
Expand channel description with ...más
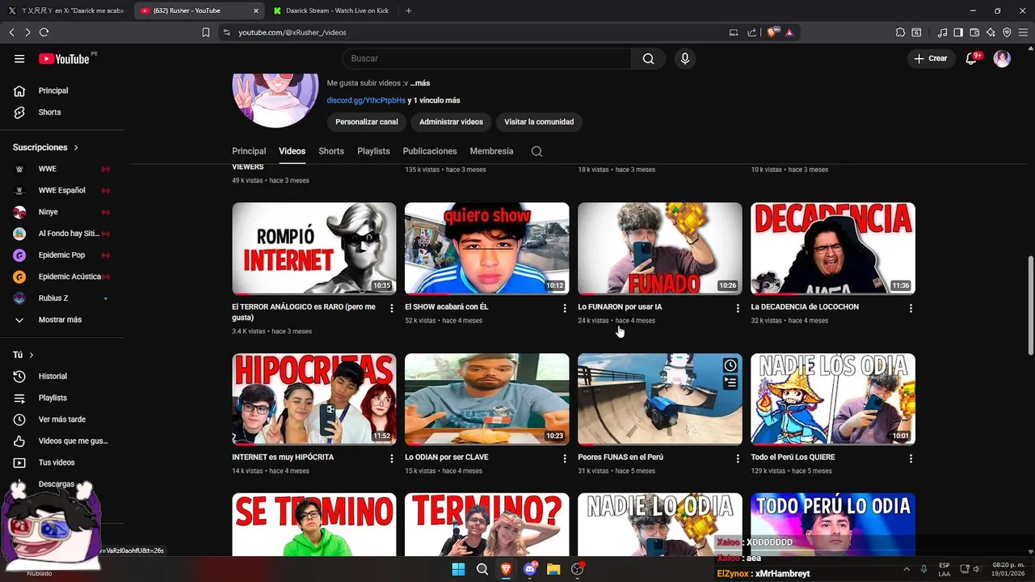(x=420, y=83)
